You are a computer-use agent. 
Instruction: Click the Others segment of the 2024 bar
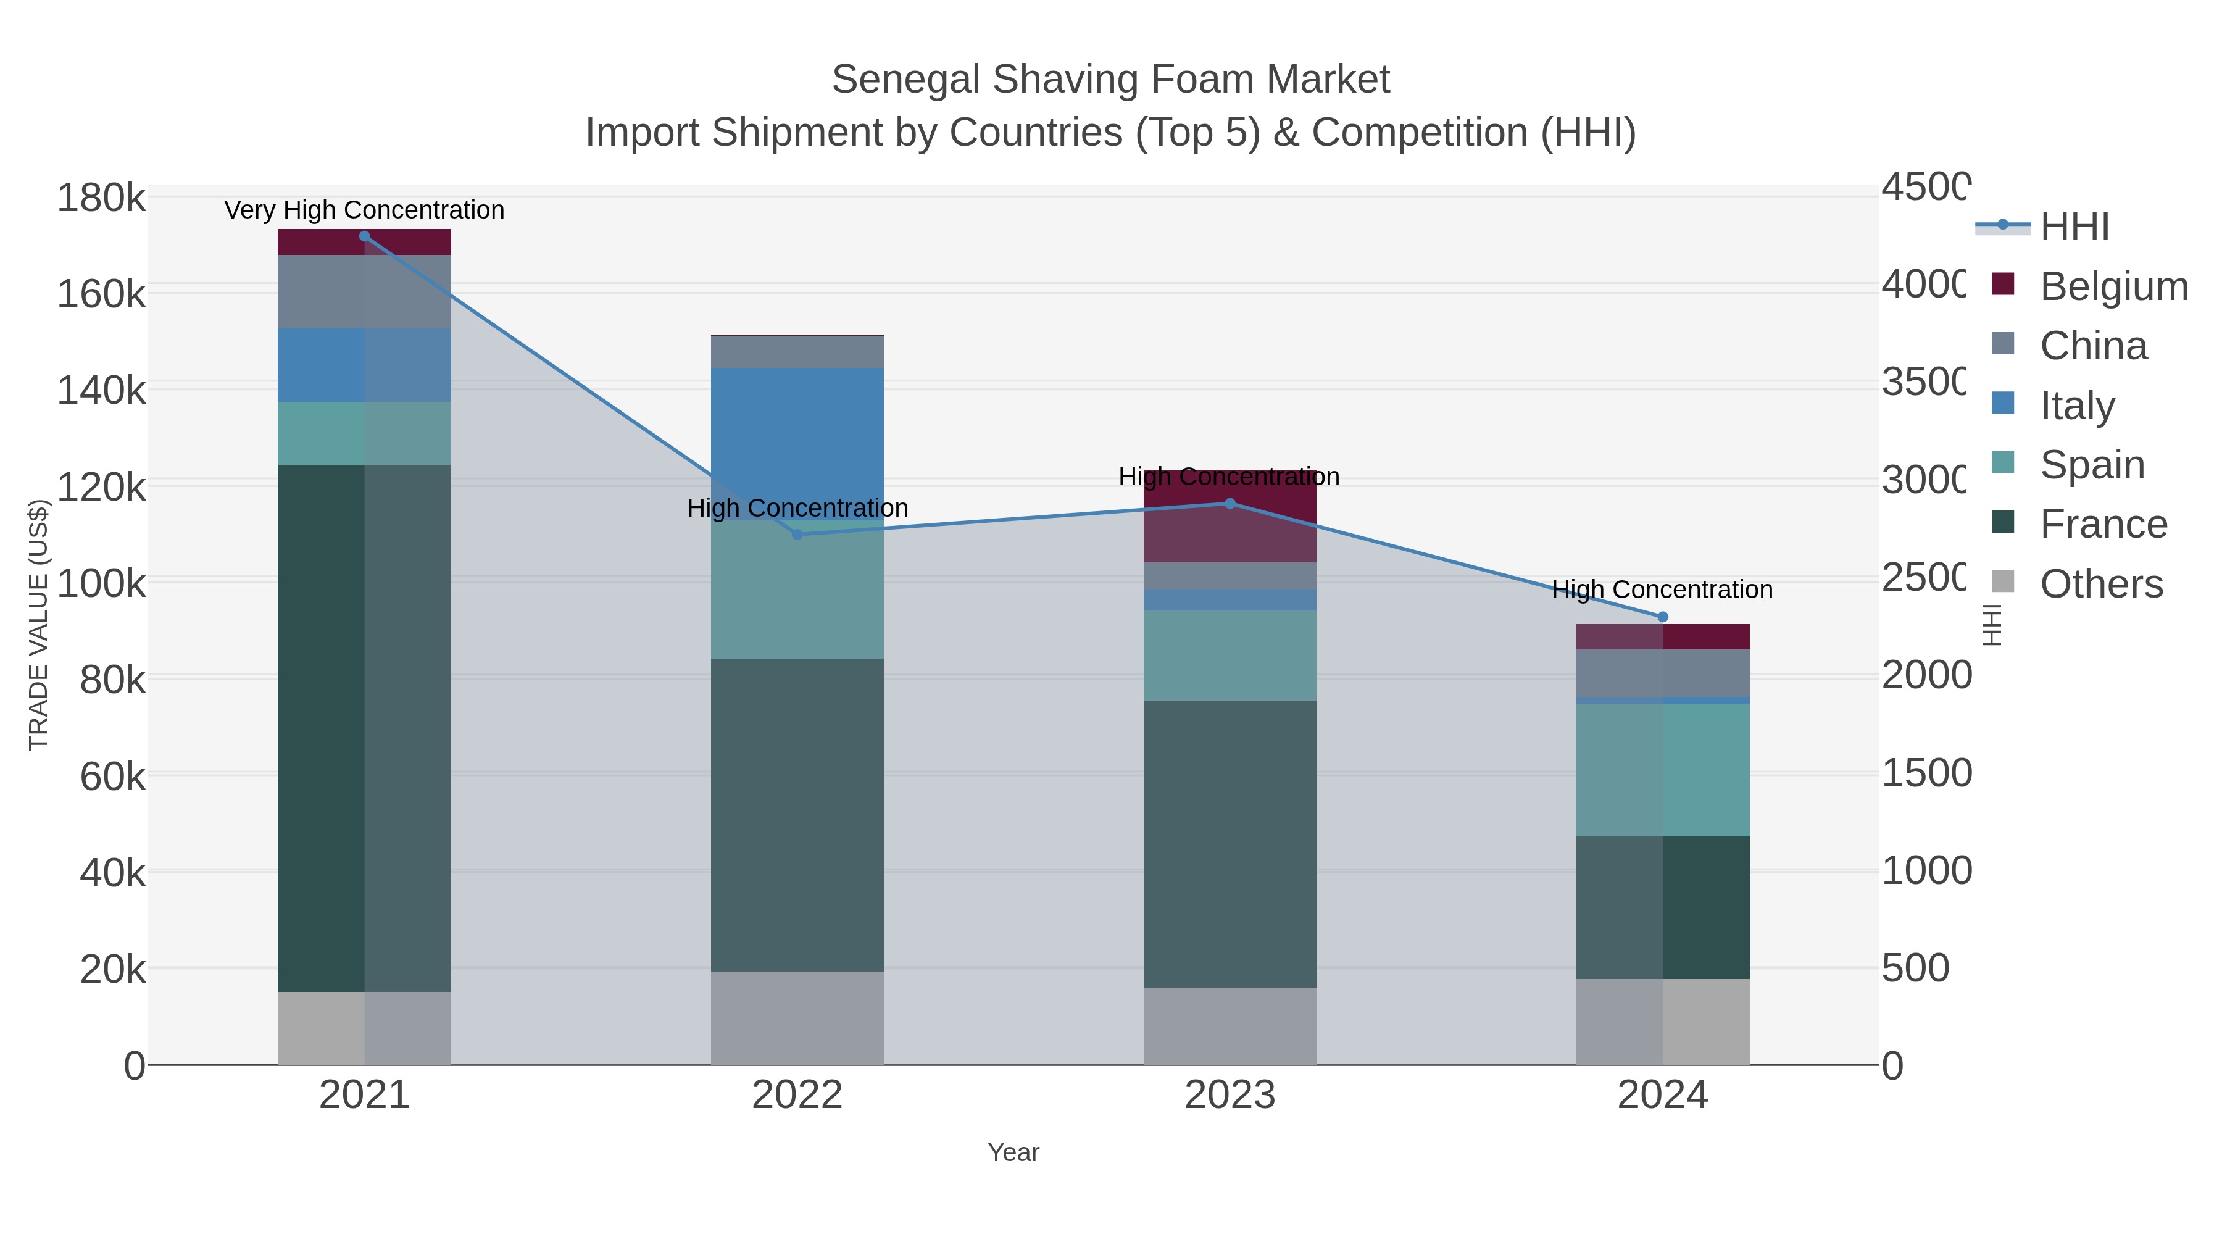pos(1663,1022)
